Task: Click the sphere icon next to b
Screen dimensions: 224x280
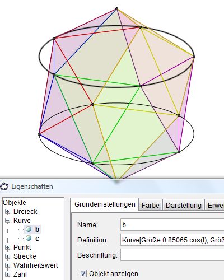Action: tap(29, 229)
